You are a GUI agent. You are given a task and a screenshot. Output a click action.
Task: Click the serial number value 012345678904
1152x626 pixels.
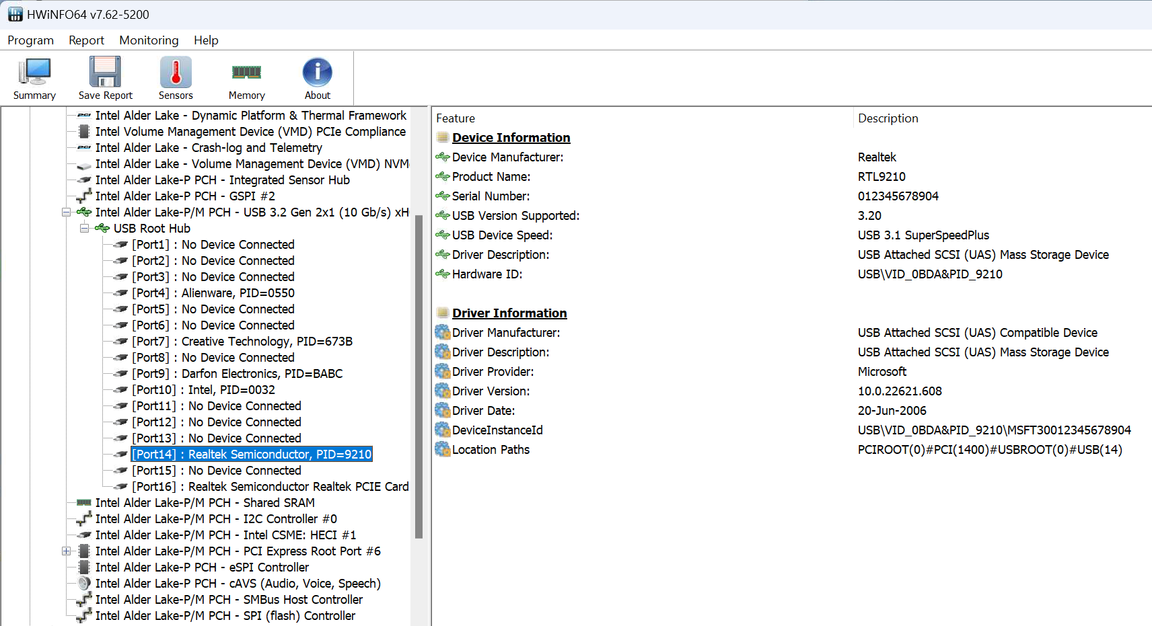click(x=898, y=196)
